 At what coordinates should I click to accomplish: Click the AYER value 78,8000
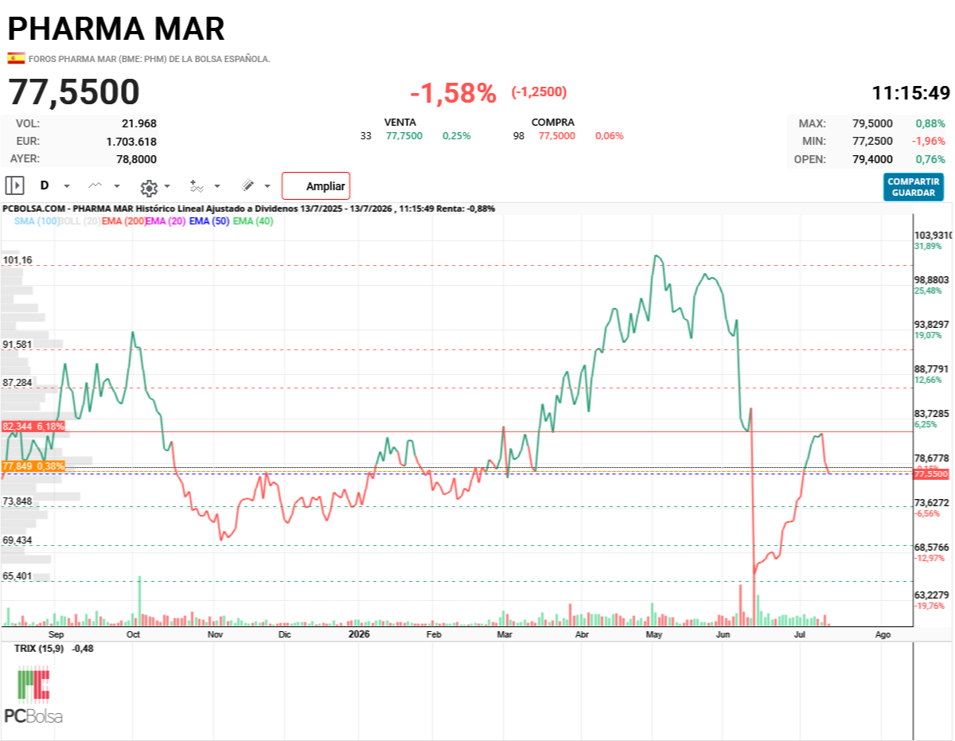(x=136, y=158)
